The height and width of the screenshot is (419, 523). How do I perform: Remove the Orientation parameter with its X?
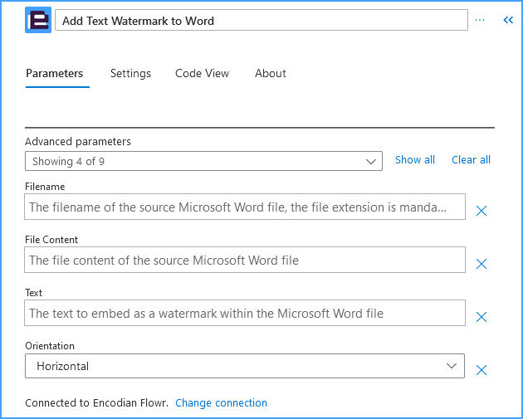click(x=481, y=370)
